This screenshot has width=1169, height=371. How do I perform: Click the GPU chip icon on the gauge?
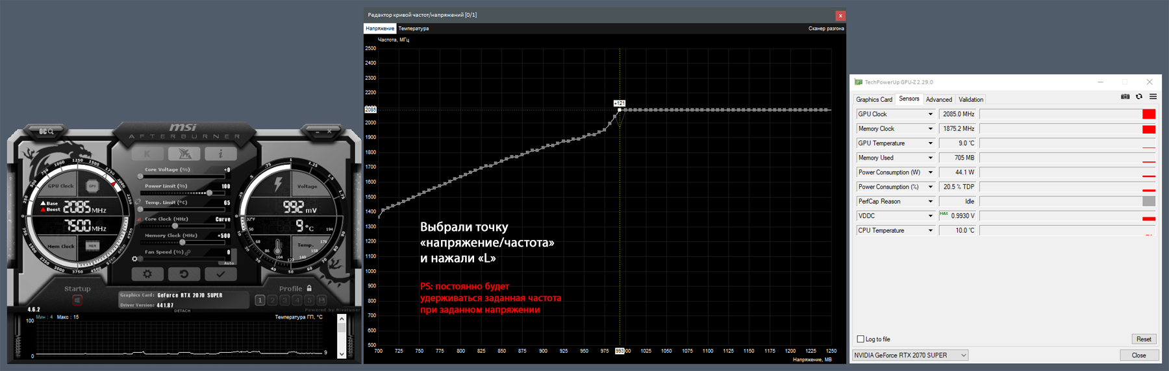coord(93,185)
